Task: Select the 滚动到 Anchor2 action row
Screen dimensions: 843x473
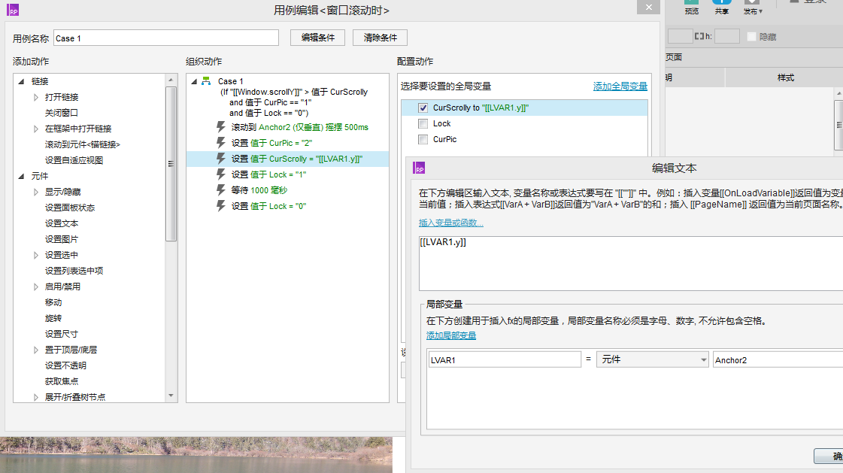Action: (x=287, y=127)
